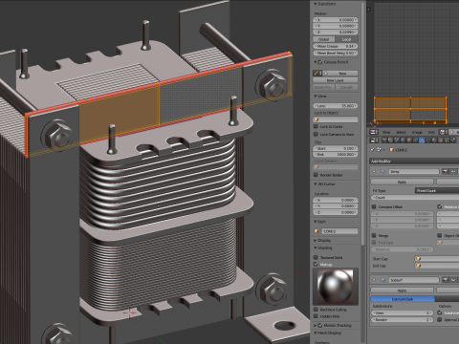Open the Object properties cube tab
This screenshot has width=459, height=344.
(x=409, y=140)
